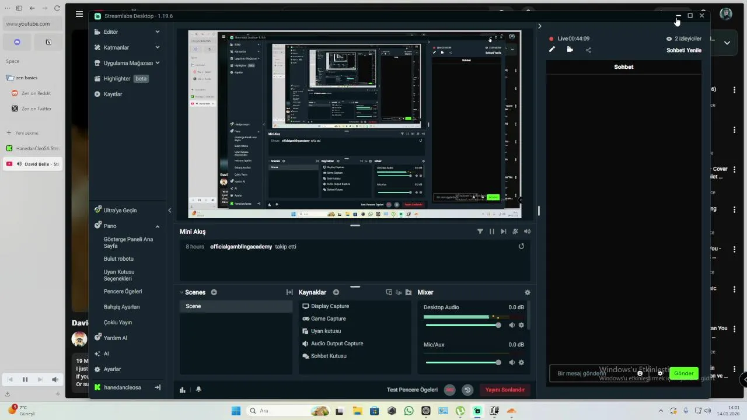747x420 pixels.
Task: Replay the officialgamblingacademy follow alert
Action: point(521,246)
